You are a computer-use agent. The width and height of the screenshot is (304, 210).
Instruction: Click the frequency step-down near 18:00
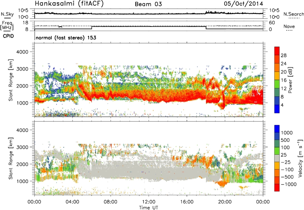click(206, 28)
